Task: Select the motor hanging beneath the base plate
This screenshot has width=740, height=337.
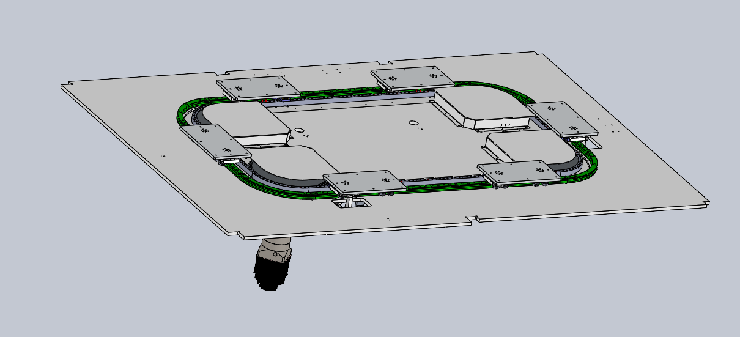Action: point(273,264)
